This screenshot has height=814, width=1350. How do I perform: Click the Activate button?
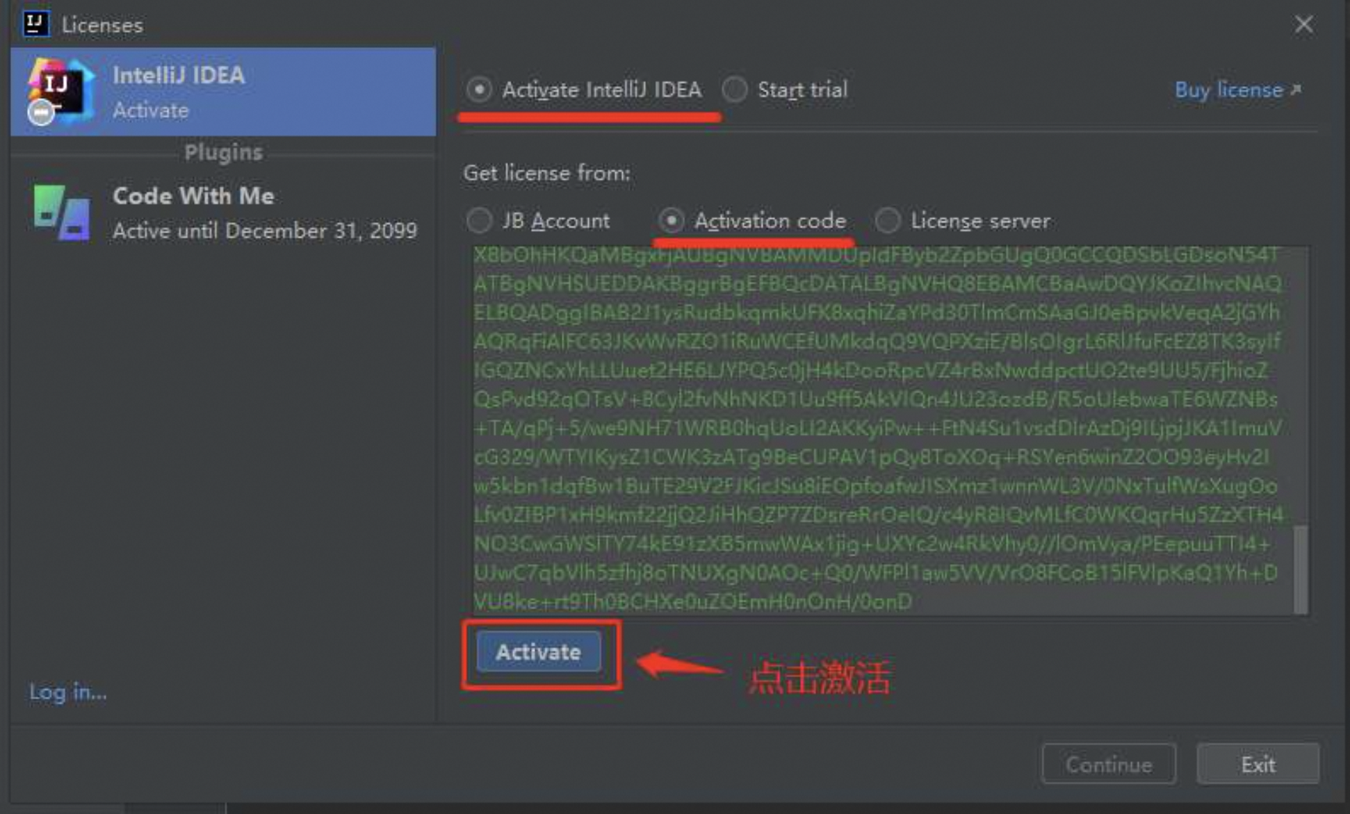coord(538,651)
